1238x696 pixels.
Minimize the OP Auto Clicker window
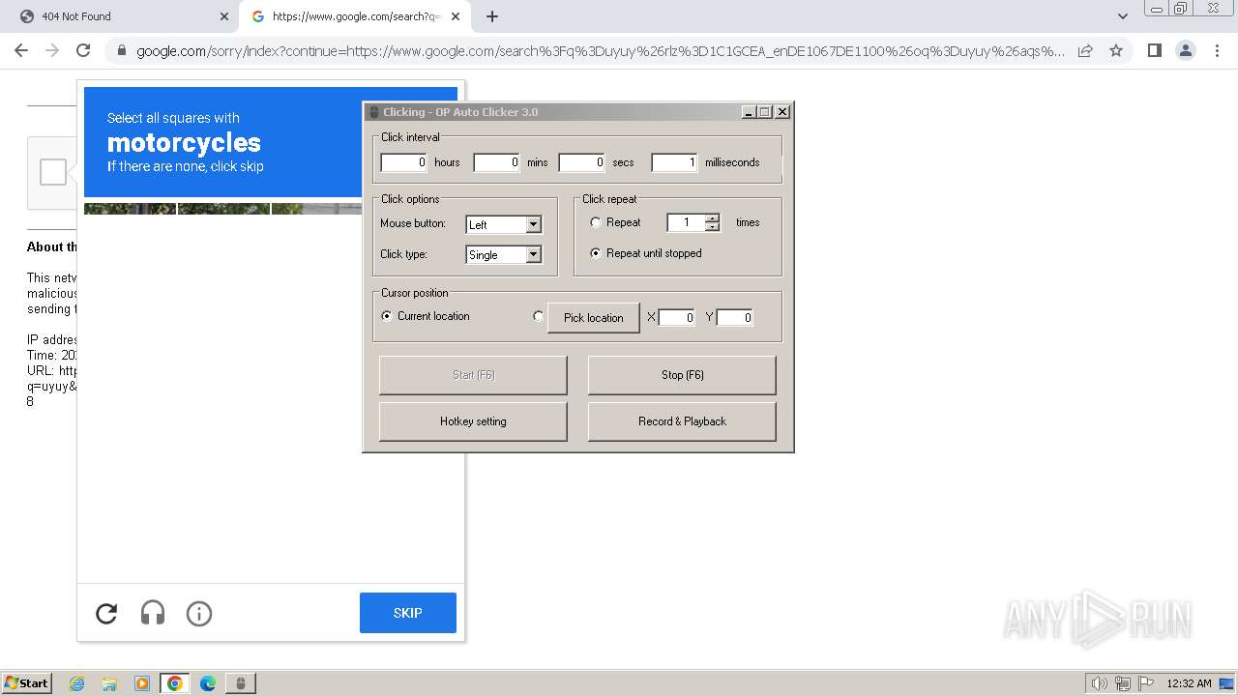point(749,112)
